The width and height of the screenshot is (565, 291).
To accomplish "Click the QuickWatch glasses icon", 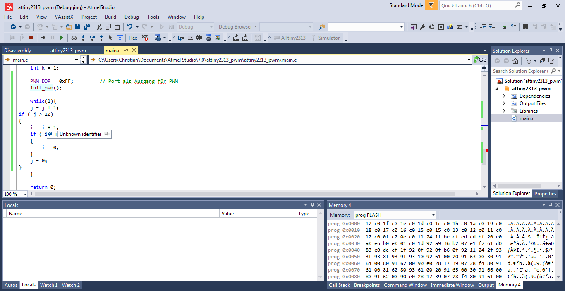I will click(74, 38).
